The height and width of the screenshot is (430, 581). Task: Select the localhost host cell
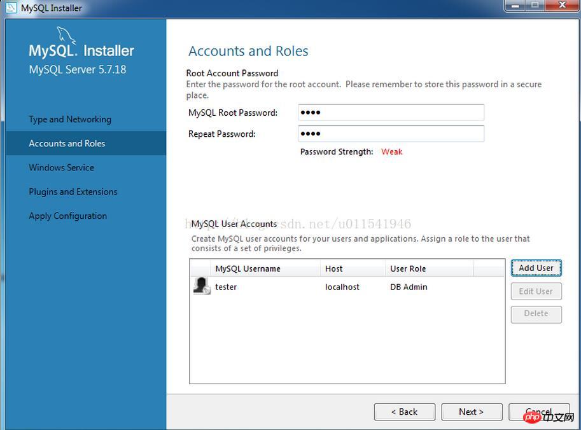[x=342, y=287]
